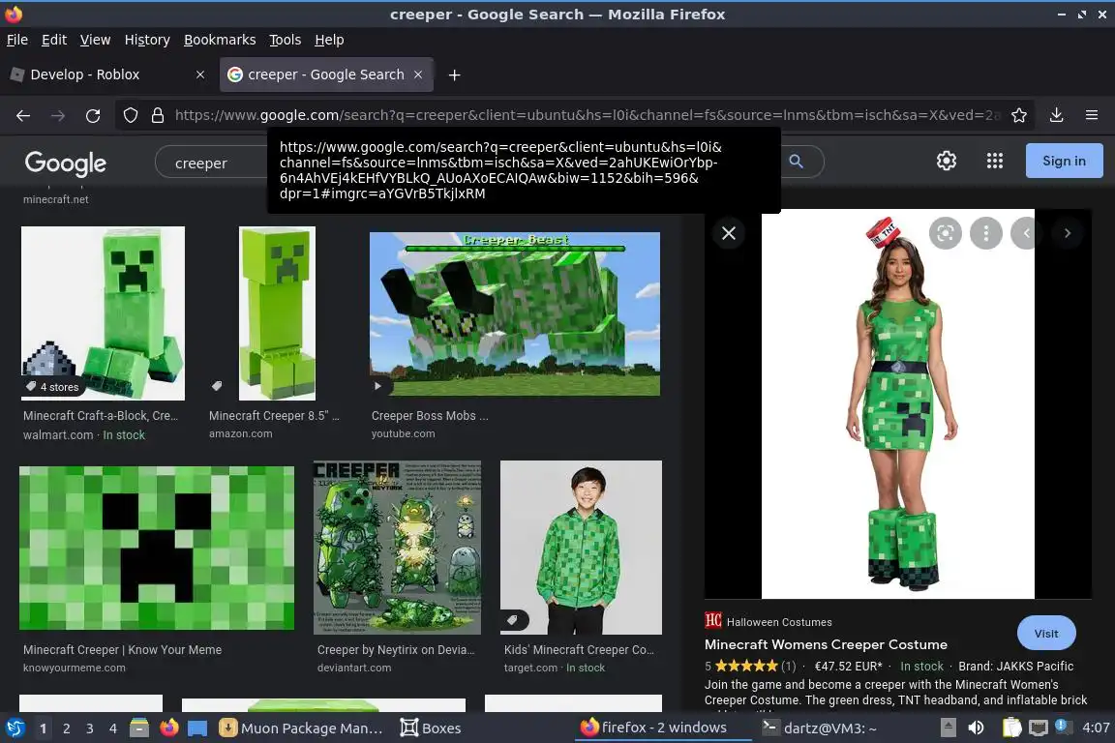Viewport: 1115px width, 743px height.
Task: Click the volume speaker tray icon
Action: tap(977, 728)
